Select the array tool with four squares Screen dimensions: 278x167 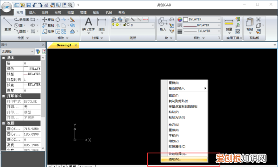click(64, 31)
